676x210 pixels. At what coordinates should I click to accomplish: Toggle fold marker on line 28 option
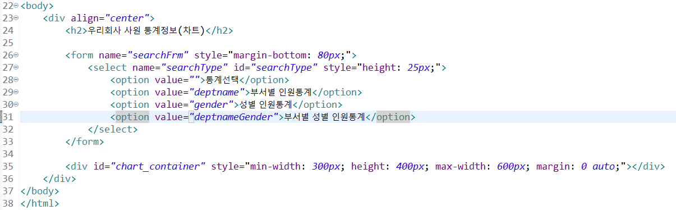tap(16, 80)
